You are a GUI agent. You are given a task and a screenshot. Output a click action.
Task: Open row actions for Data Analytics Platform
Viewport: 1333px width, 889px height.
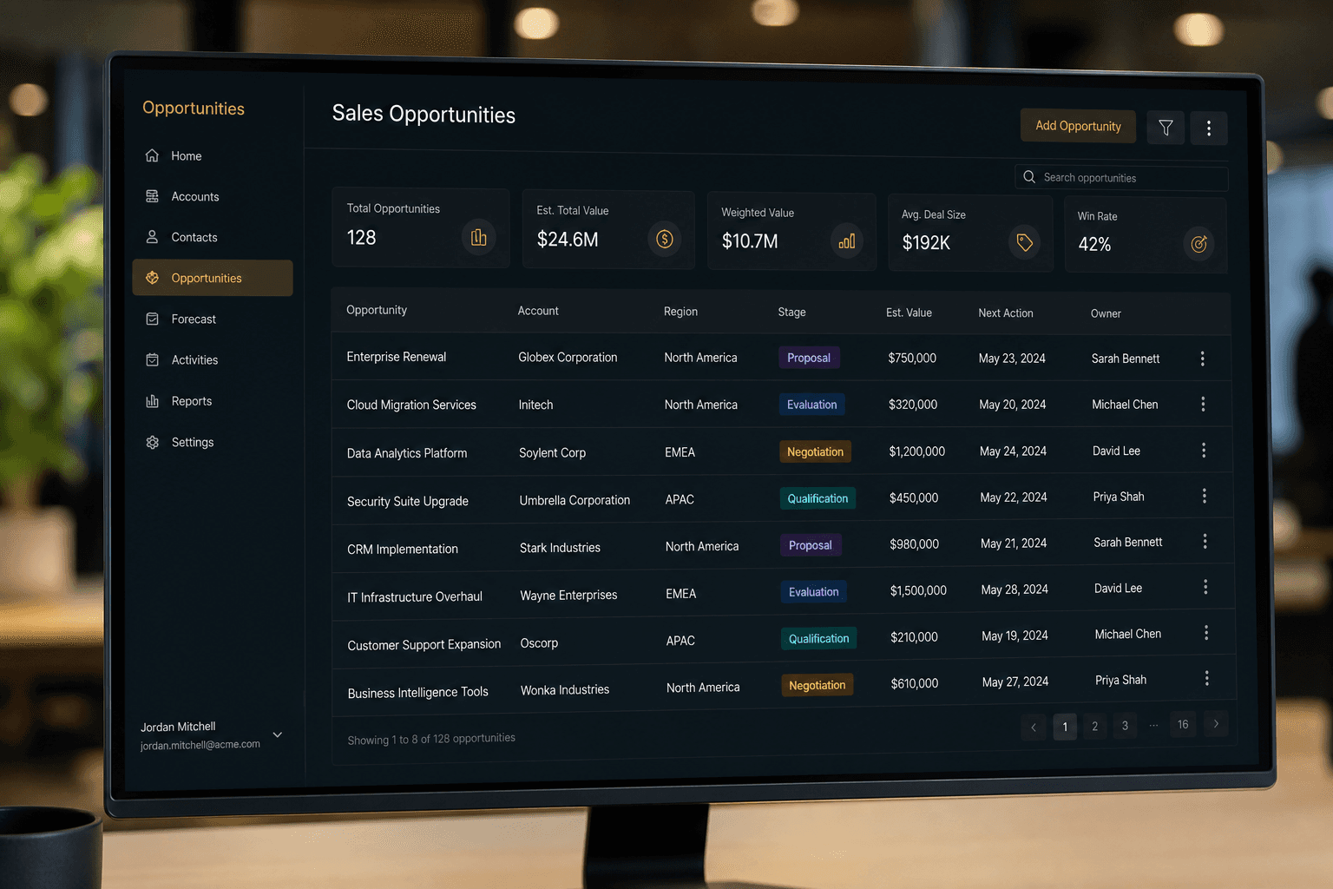[x=1204, y=450]
